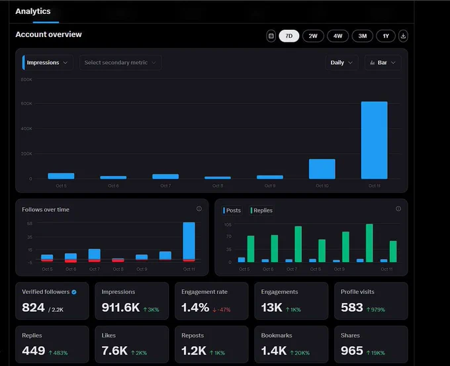Click the 979% profile visits change
Image resolution: width=450 pixels, height=366 pixels.
pos(376,310)
